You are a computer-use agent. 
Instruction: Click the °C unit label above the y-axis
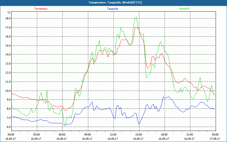tap(9, 13)
